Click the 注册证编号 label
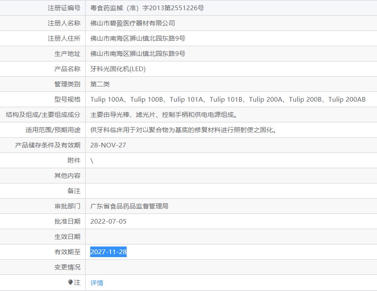377x291 pixels. click(64, 8)
